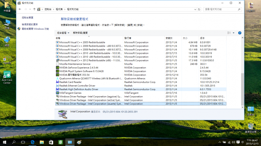261x146 pixels.
Task: Go up one level with up arrow
Action: click(34, 9)
